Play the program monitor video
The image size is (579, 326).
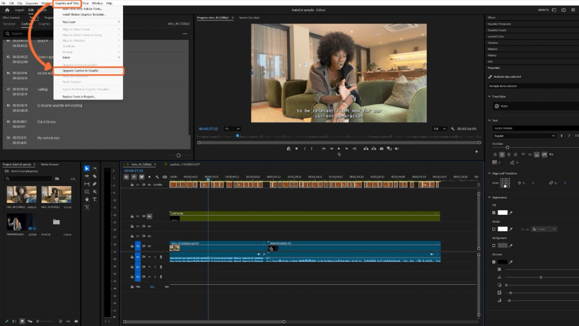[x=339, y=149]
